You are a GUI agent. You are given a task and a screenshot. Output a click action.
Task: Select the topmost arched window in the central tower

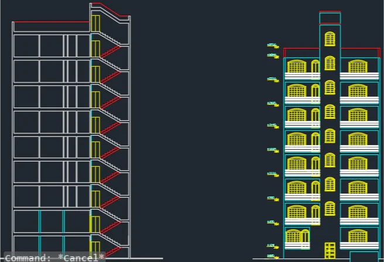(x=330, y=39)
